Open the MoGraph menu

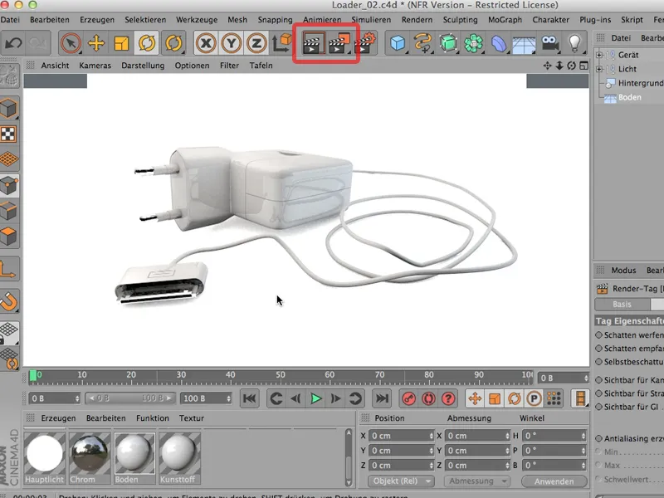point(505,19)
